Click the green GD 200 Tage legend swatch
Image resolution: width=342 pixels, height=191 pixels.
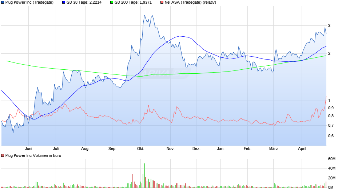[112, 3]
